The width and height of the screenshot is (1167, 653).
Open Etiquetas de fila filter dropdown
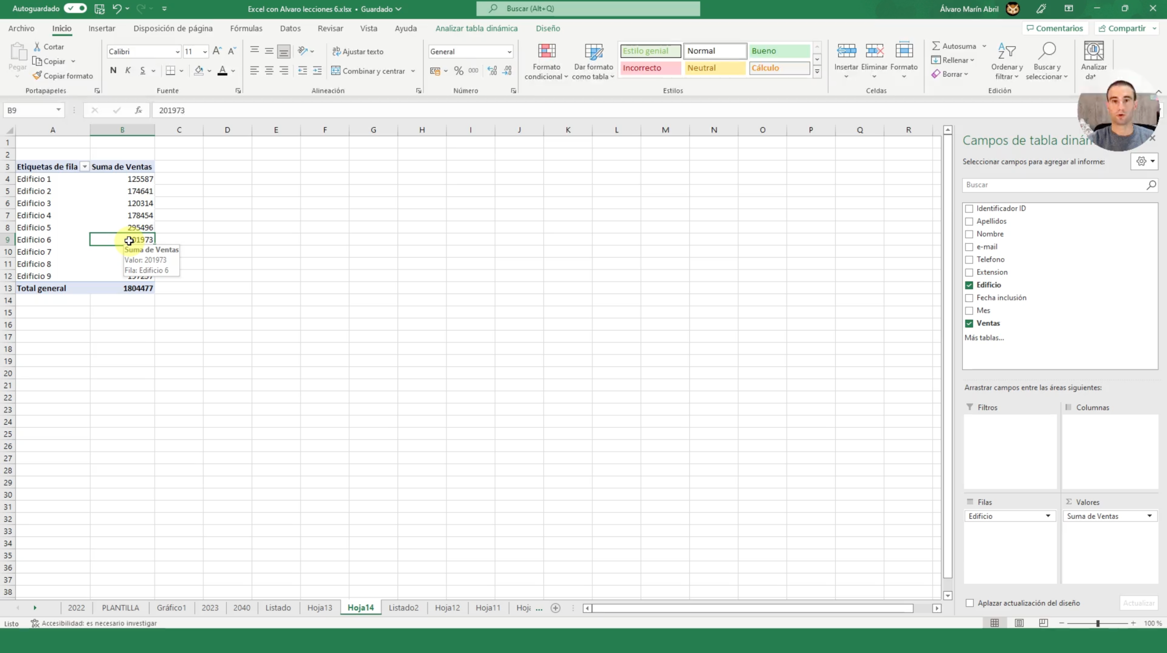pos(85,167)
